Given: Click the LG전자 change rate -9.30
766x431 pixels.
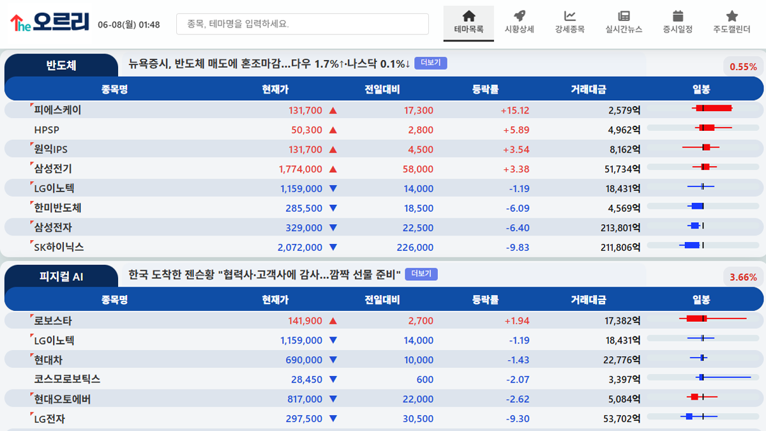Looking at the screenshot, I should point(519,420).
